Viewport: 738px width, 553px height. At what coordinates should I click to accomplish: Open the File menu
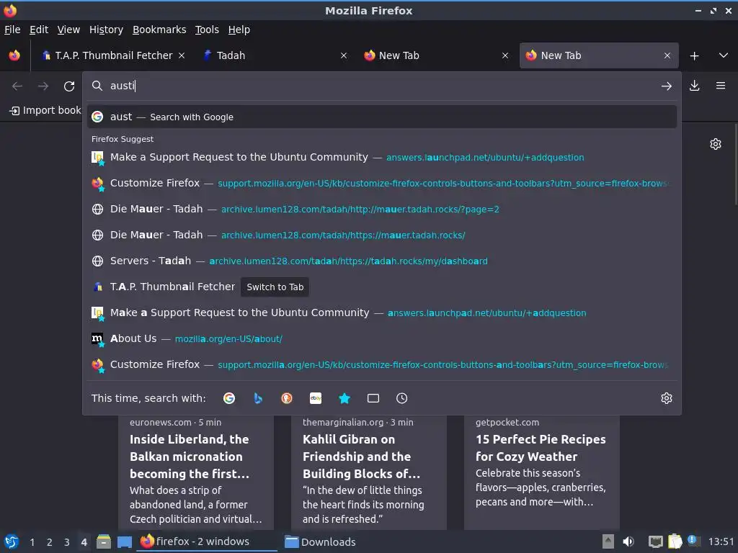click(12, 30)
